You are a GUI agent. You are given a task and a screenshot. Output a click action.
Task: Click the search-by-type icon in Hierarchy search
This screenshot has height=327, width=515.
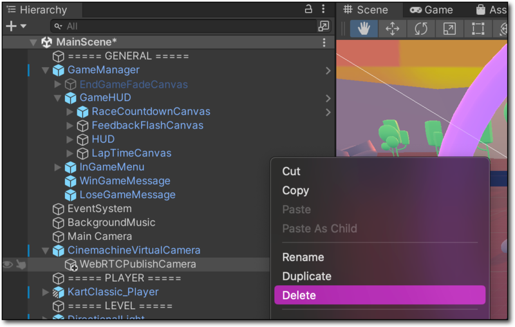point(323,26)
